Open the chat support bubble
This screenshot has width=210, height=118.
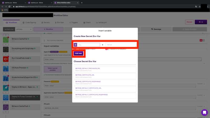coord(204,112)
